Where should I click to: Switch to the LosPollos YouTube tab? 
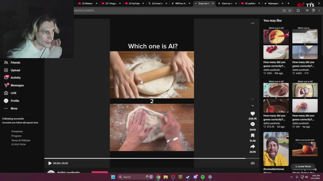250,4
